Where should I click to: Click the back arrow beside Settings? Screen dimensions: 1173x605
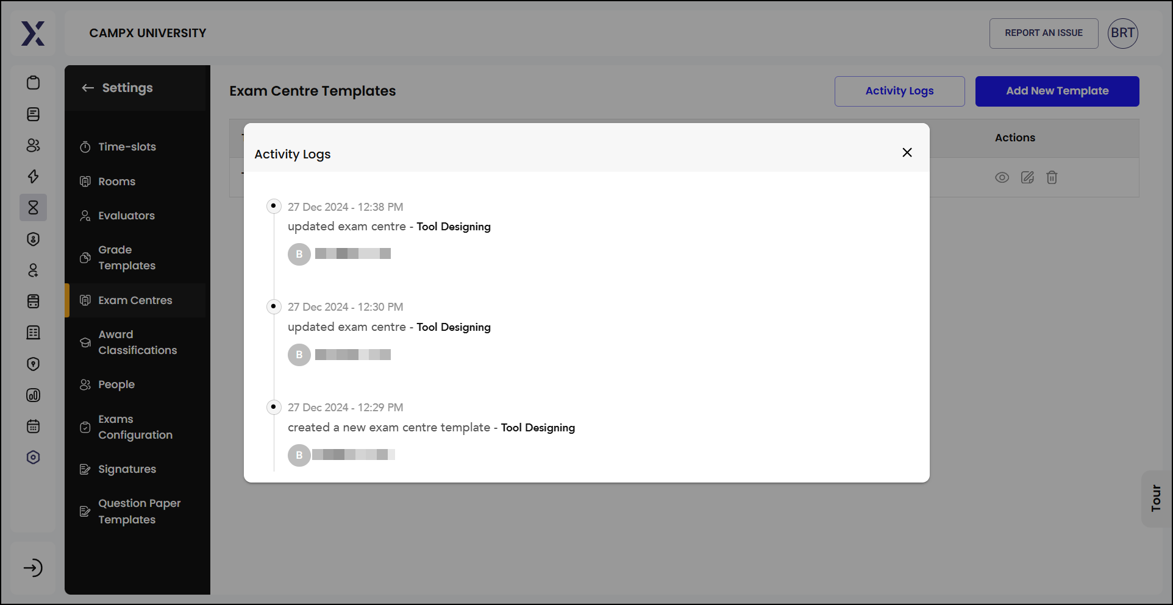pos(88,88)
